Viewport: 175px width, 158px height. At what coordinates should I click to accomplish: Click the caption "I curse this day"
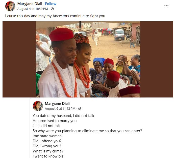(55, 16)
